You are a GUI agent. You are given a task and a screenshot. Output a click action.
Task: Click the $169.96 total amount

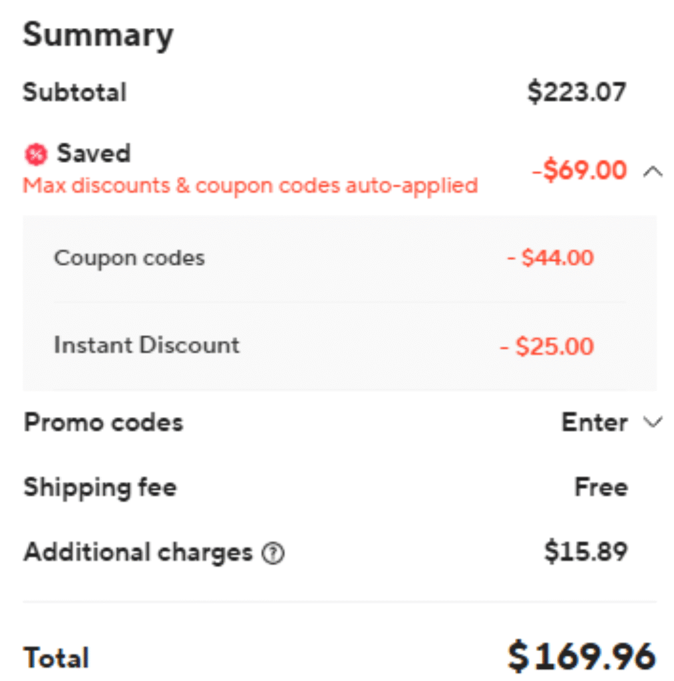click(582, 656)
